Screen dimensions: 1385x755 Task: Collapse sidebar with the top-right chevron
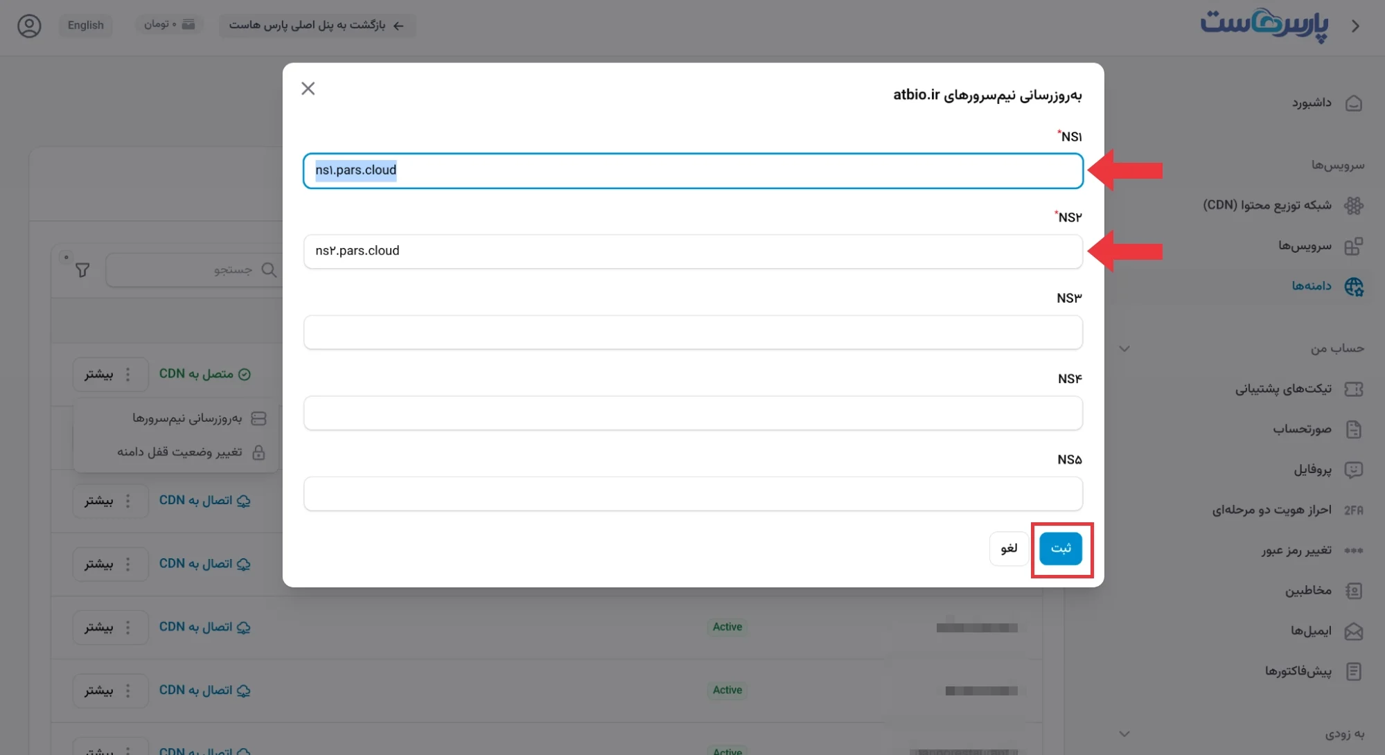[x=1356, y=26]
